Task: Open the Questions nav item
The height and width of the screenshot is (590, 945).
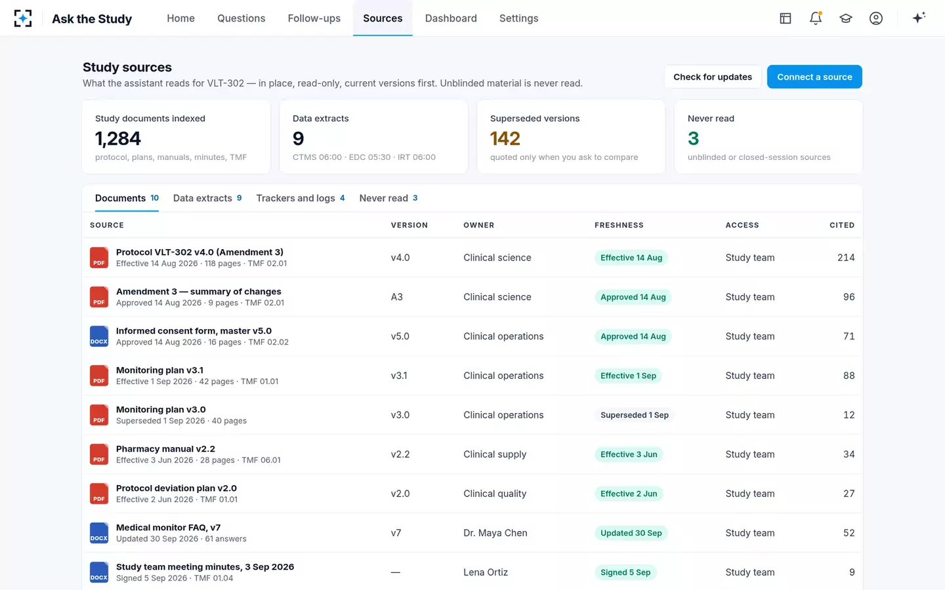Action: pyautogui.click(x=241, y=18)
